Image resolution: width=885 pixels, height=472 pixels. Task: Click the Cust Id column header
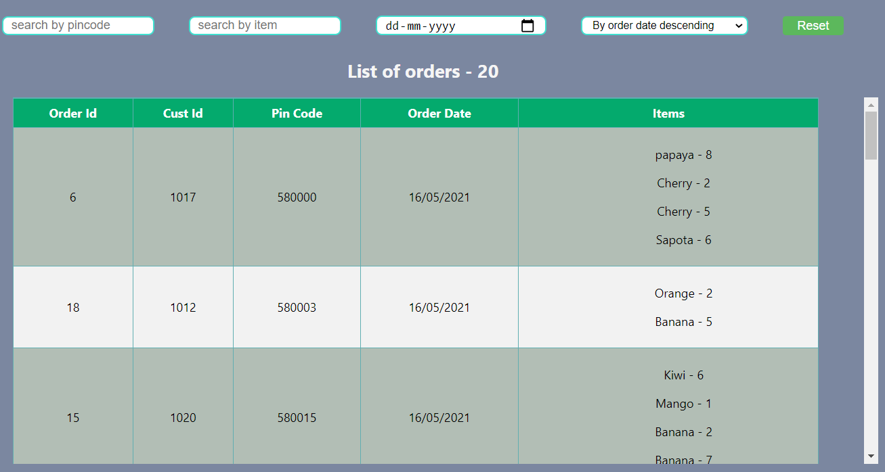183,113
